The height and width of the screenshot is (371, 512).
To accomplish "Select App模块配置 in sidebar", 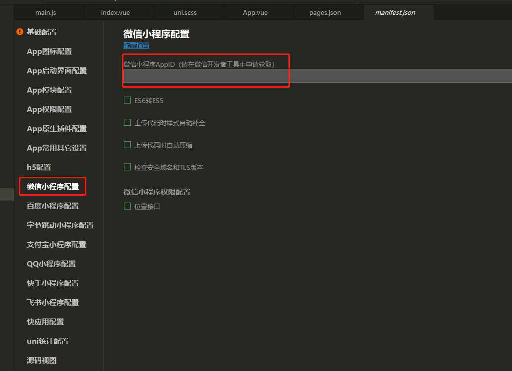I will coord(49,90).
